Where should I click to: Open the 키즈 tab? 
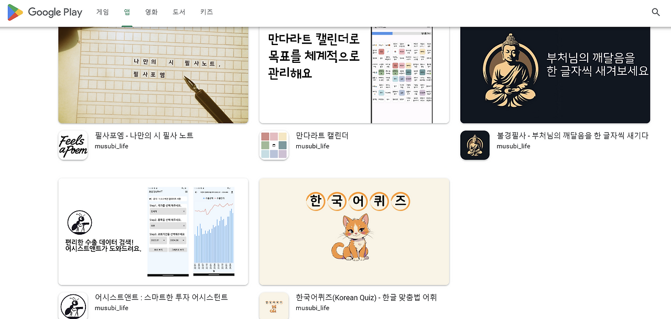(x=207, y=12)
